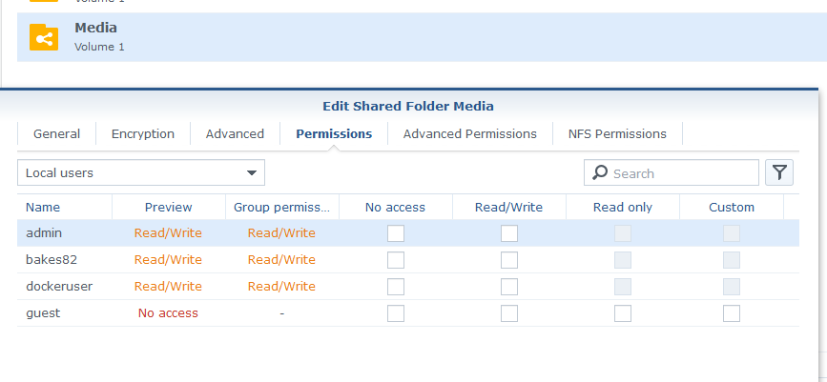Select the Advanced tab
Image resolution: width=827 pixels, height=382 pixels.
point(235,134)
